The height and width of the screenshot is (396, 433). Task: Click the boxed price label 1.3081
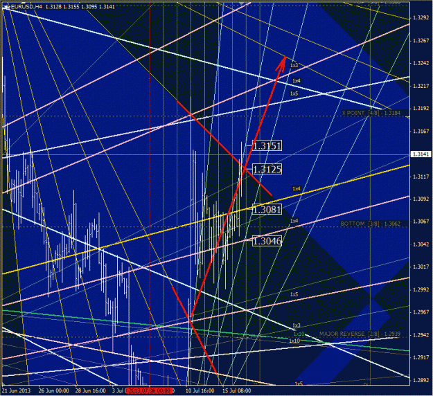click(x=267, y=210)
